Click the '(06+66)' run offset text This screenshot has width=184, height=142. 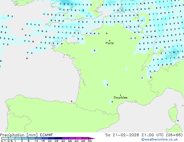174,135
